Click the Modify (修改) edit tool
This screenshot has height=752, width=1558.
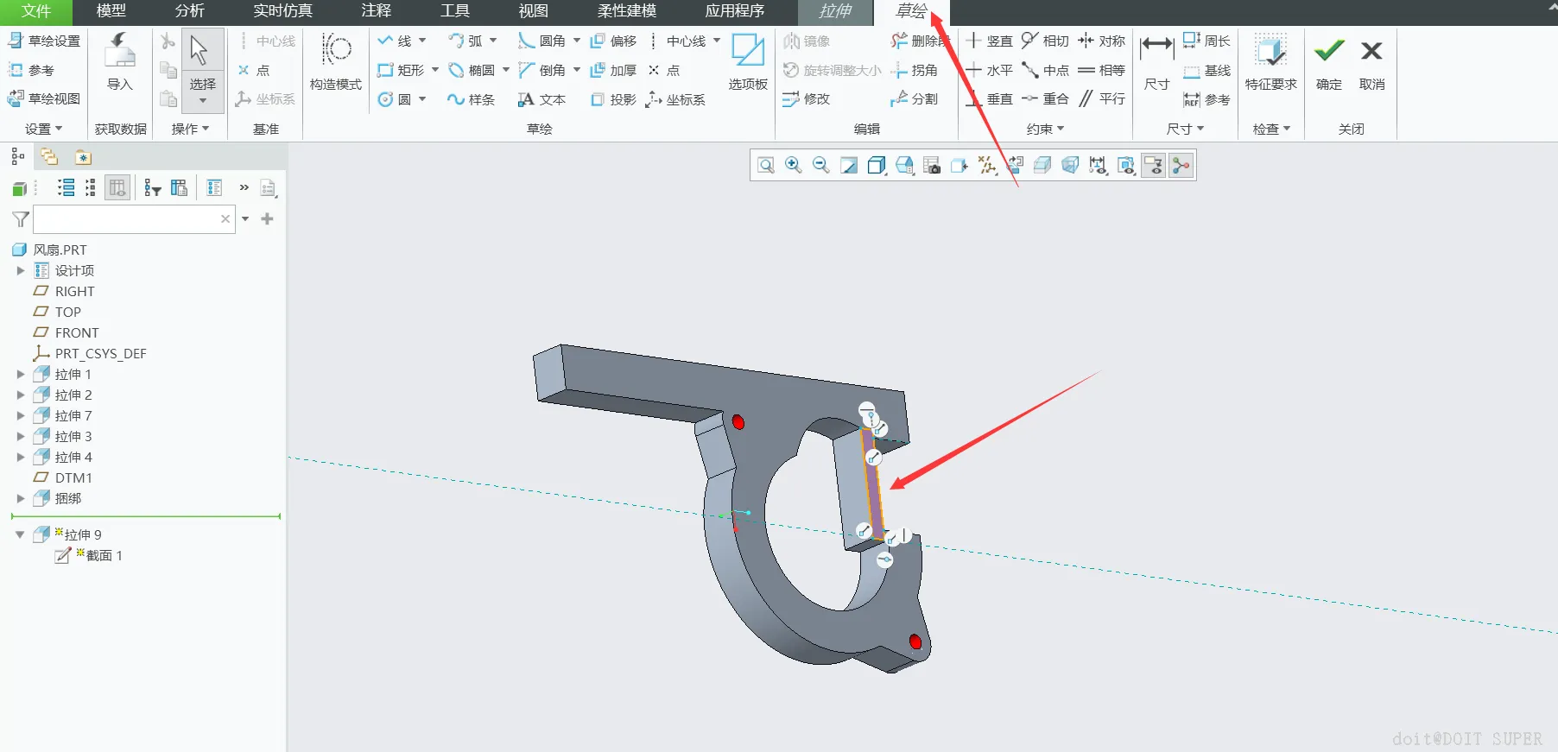click(807, 99)
